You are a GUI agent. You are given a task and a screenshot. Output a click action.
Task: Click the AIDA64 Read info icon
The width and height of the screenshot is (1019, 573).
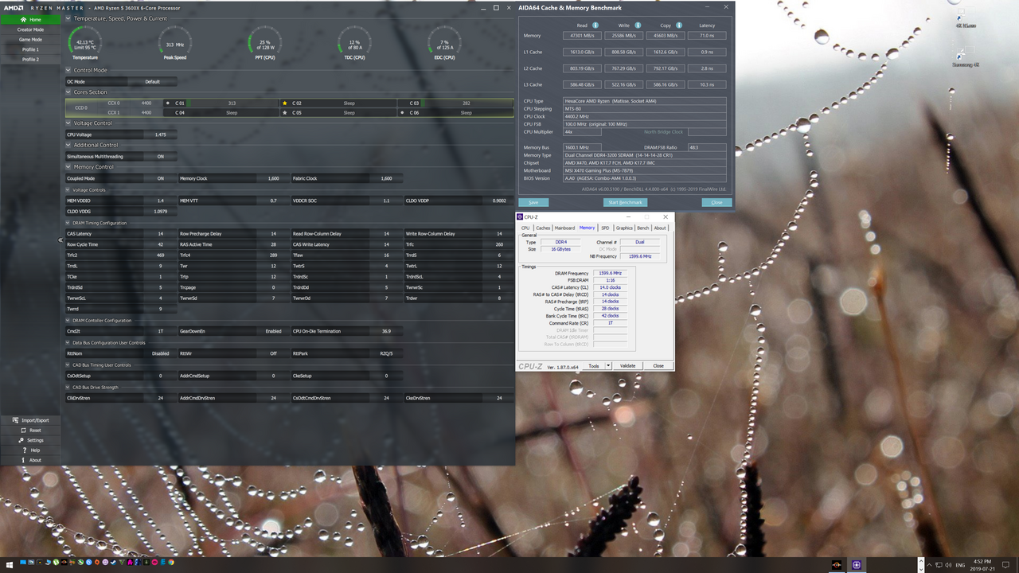point(595,25)
